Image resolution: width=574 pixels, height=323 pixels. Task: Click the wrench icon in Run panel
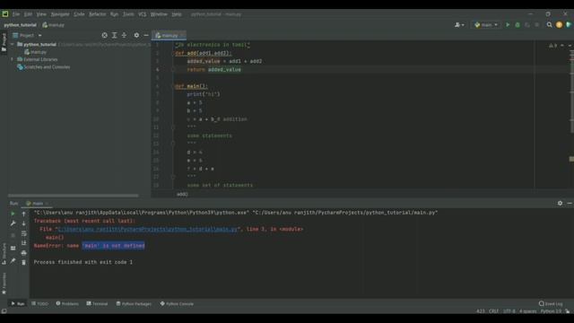pos(13,223)
